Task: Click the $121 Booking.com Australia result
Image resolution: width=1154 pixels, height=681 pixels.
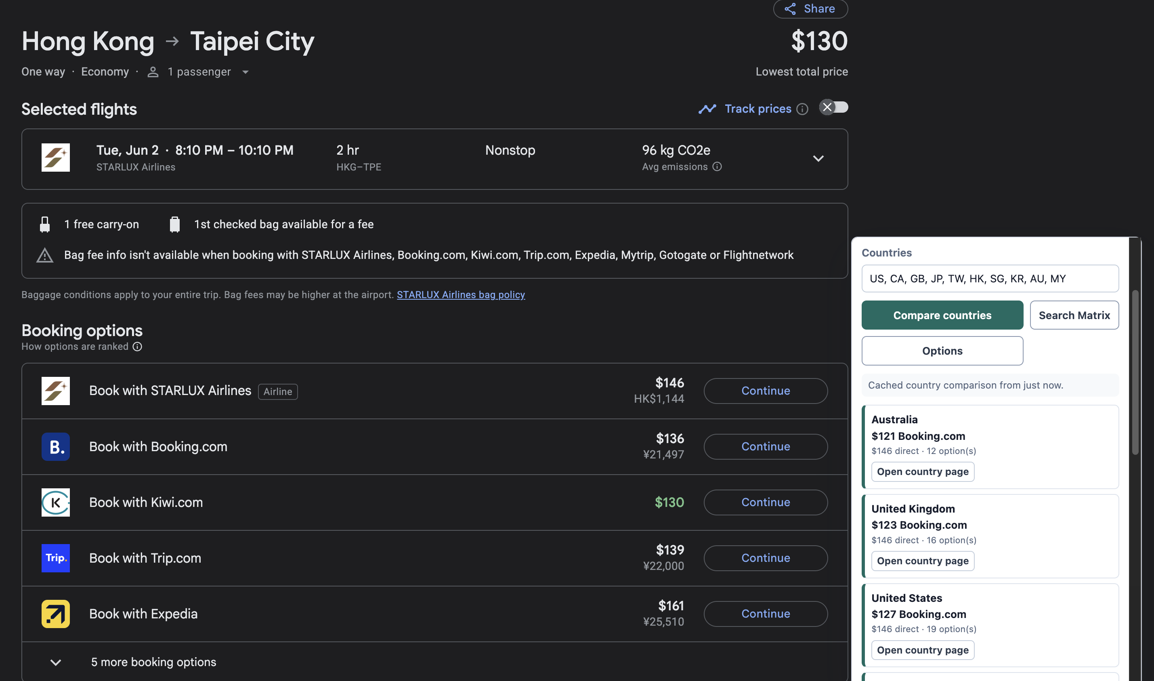Action: [x=918, y=436]
